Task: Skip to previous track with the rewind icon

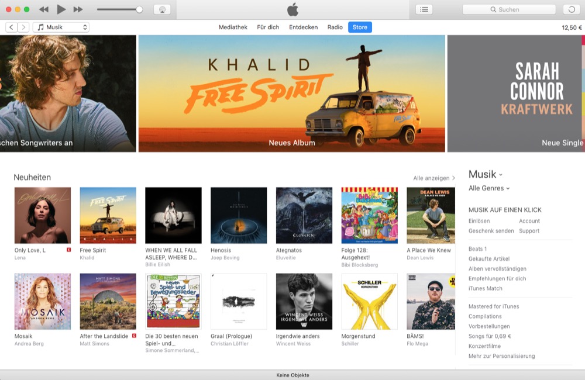Action: [44, 9]
